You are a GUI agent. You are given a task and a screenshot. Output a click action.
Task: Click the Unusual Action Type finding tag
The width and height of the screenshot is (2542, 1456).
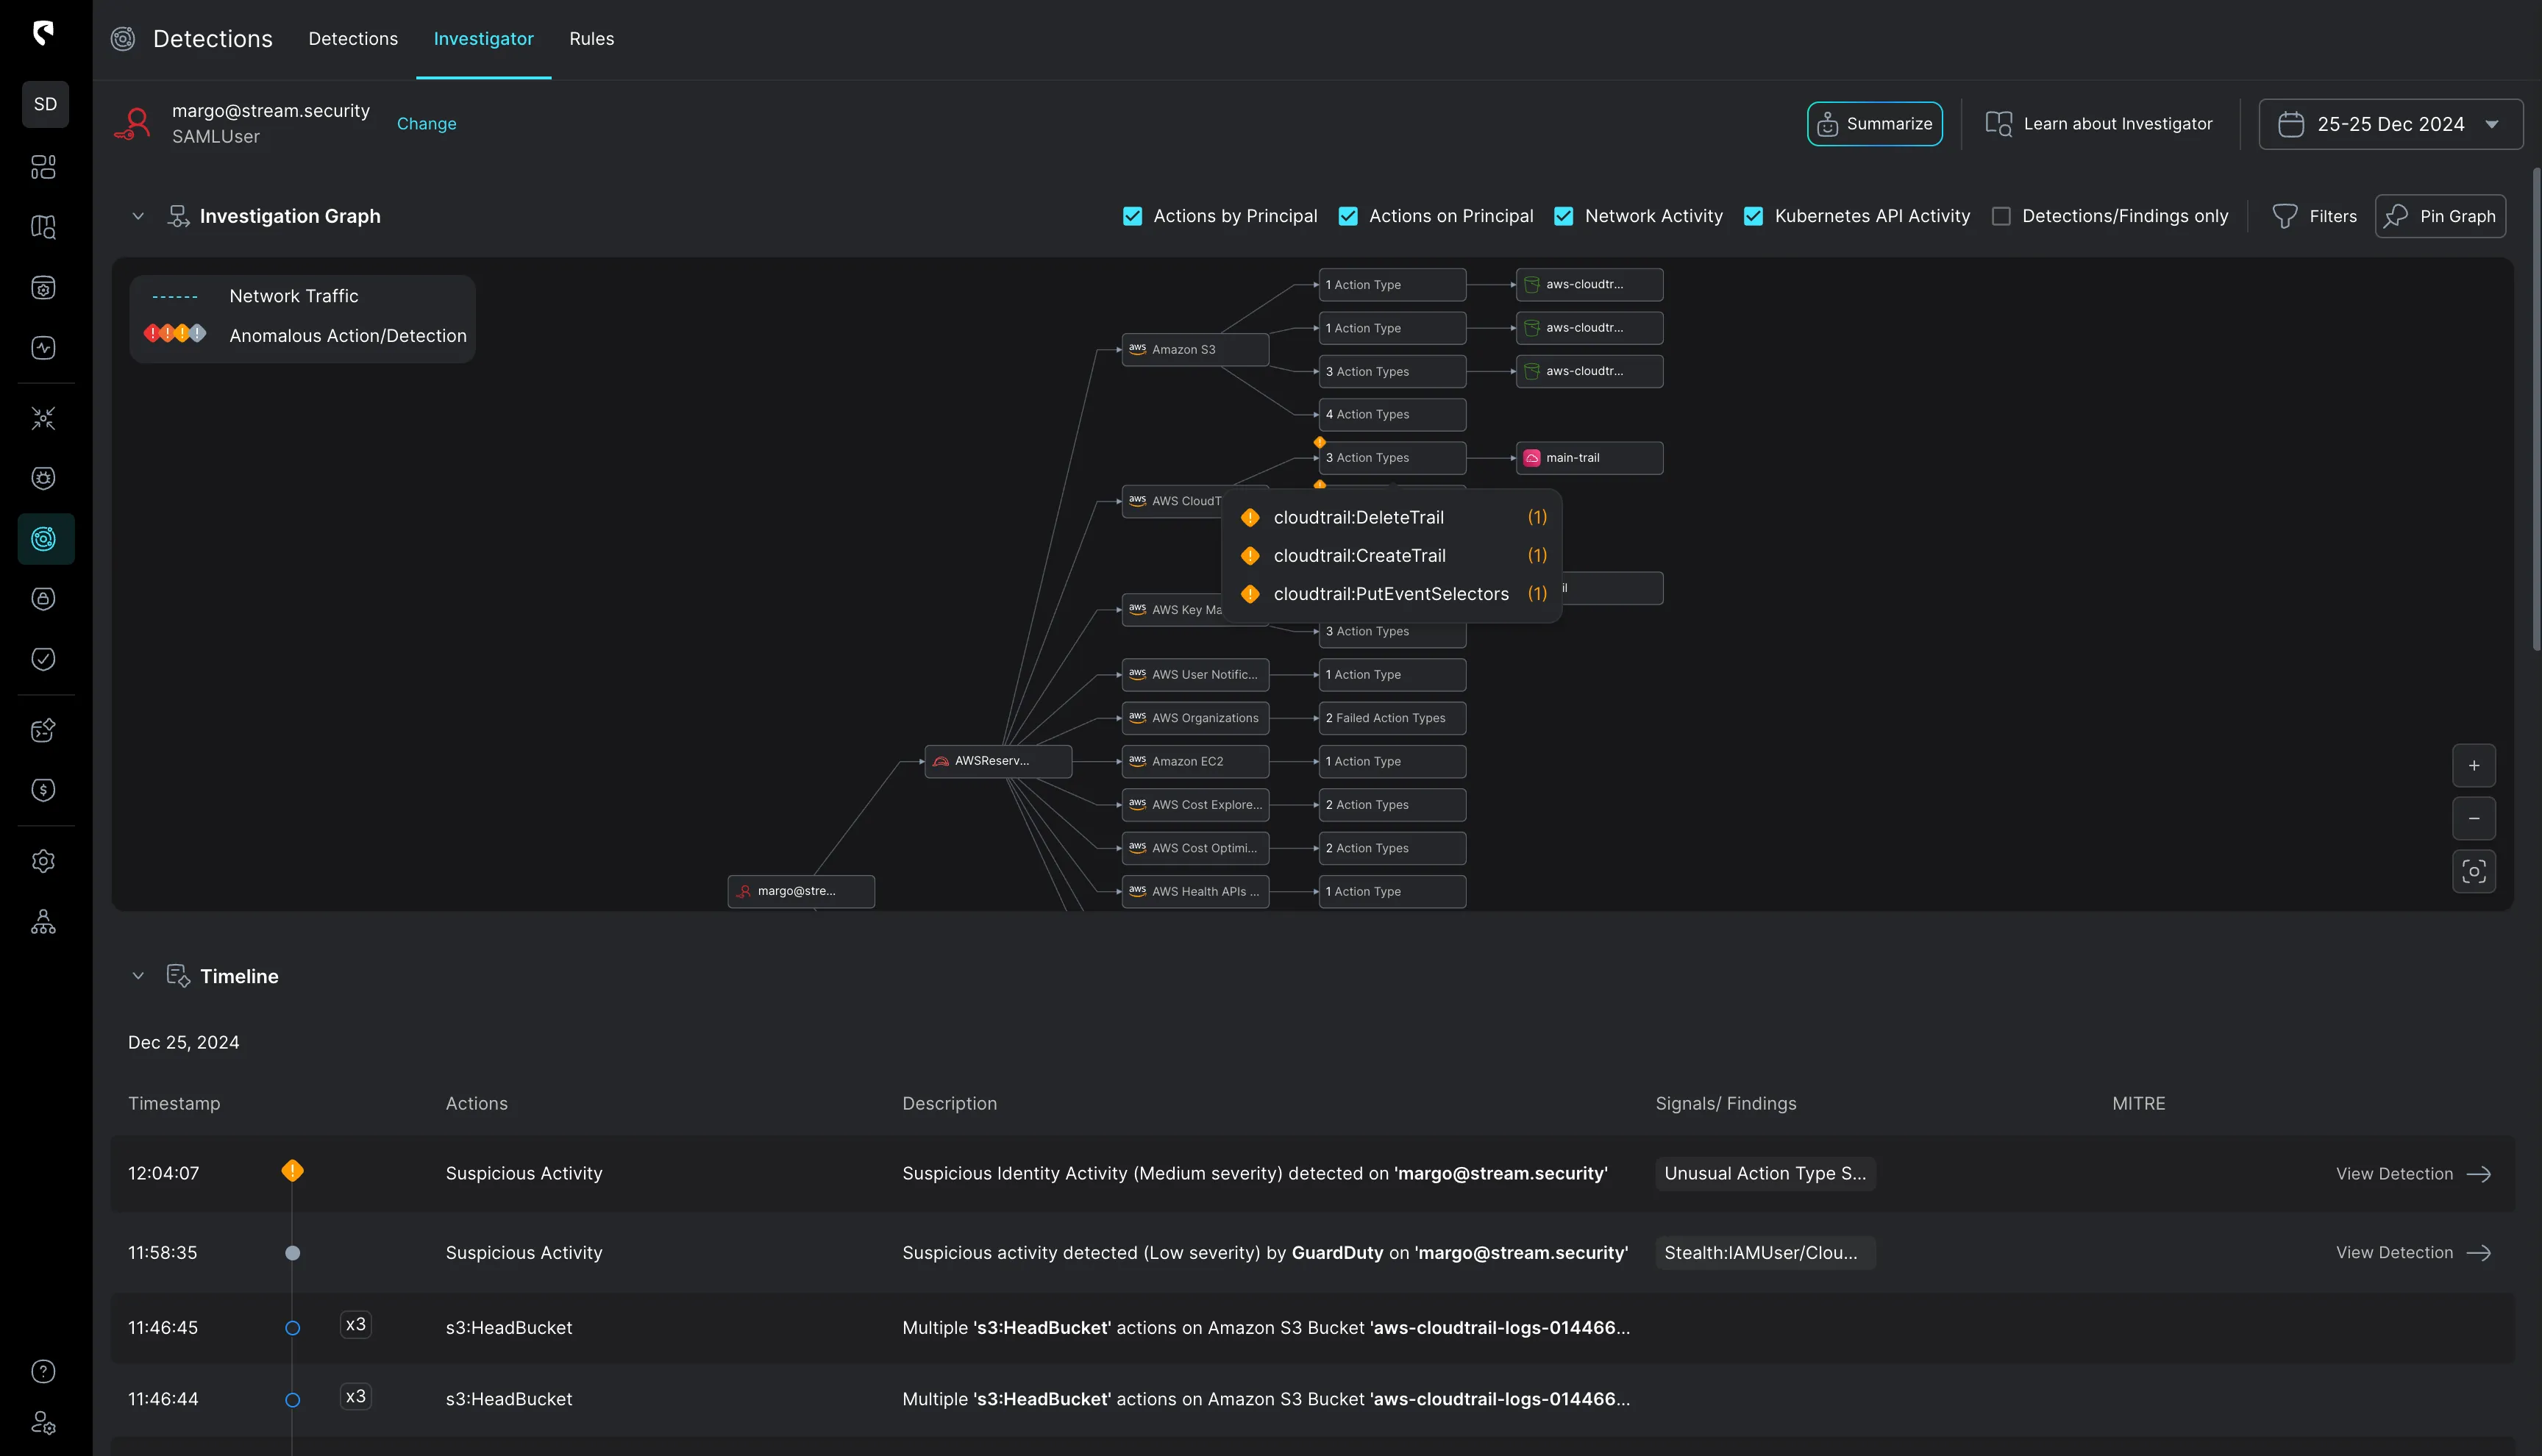click(x=1765, y=1174)
